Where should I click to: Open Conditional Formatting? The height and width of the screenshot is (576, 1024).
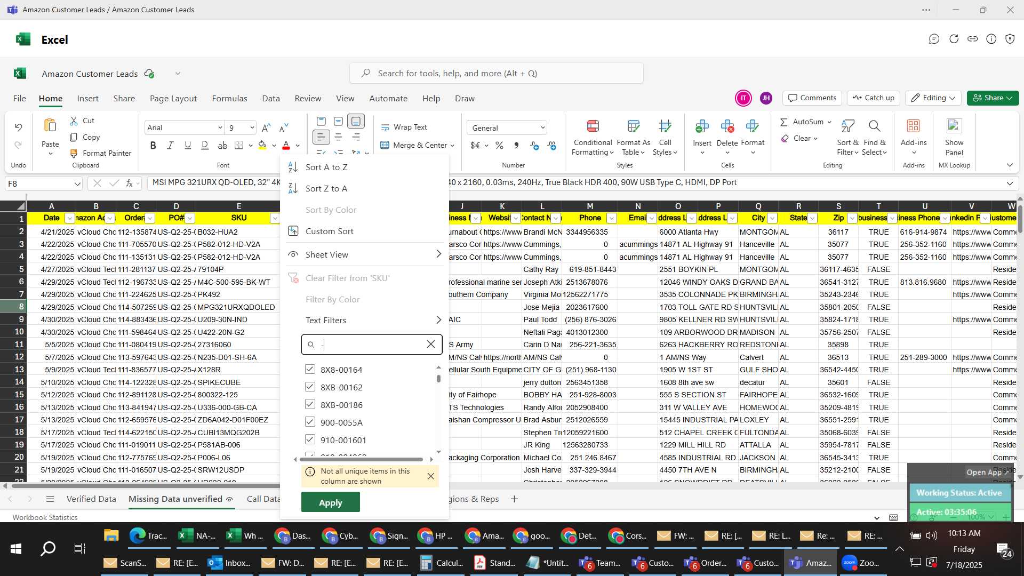pos(593,138)
